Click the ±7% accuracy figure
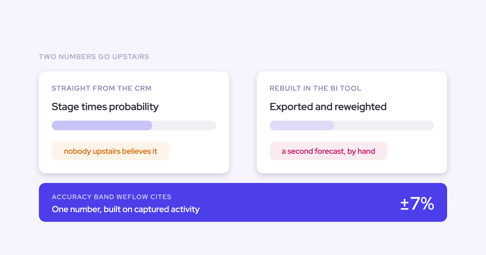 pos(417,204)
